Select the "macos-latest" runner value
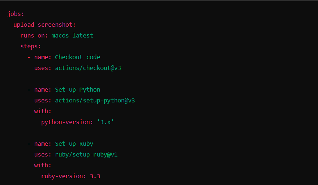This screenshot has width=318, height=185. pyautogui.click(x=72, y=36)
